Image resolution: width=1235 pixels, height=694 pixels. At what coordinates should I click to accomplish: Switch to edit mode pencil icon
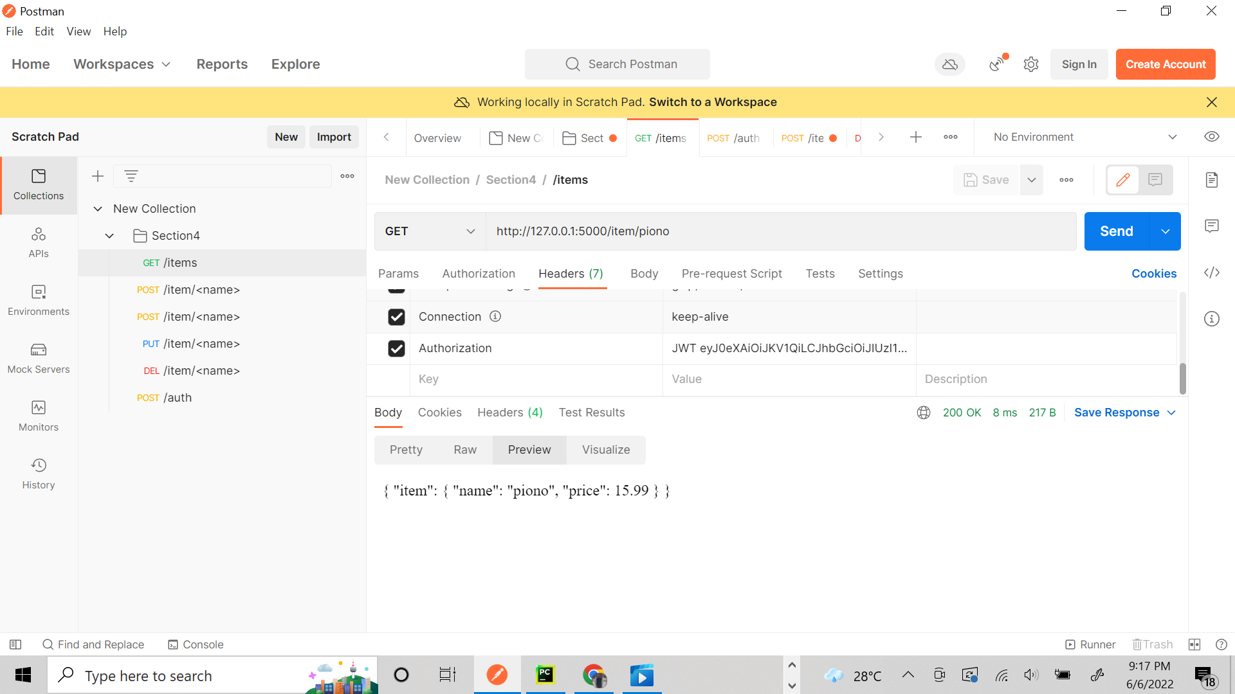1123,180
